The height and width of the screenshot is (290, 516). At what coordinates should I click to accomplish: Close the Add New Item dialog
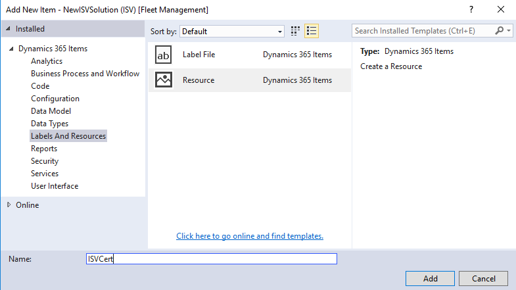500,10
